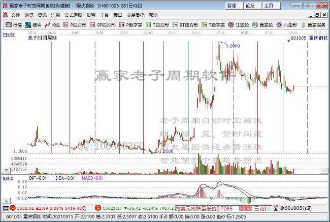Open the 六角形 hexagon tool

[x=287, y=25]
